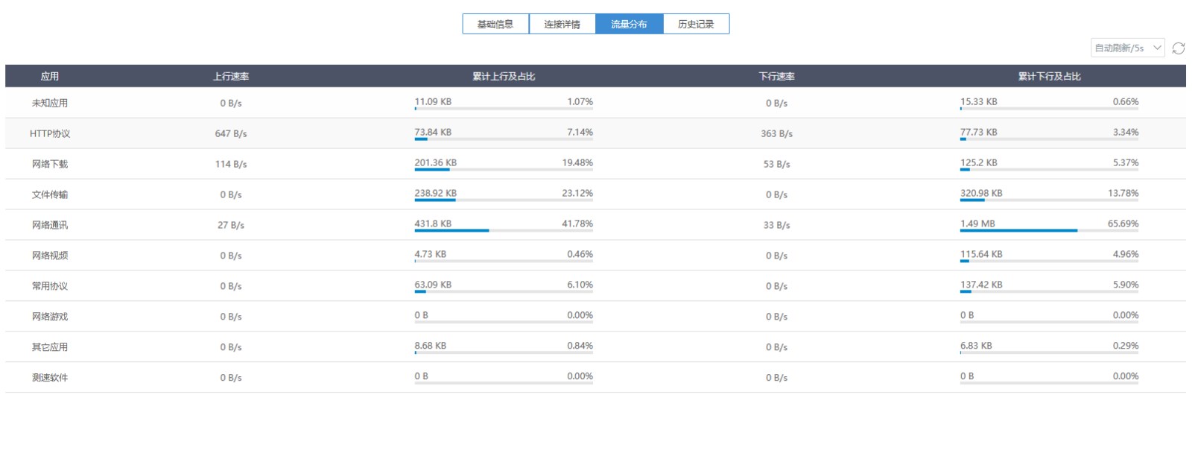Click the 网络视频 application name
Screen dimensions: 1192x450
(50, 256)
